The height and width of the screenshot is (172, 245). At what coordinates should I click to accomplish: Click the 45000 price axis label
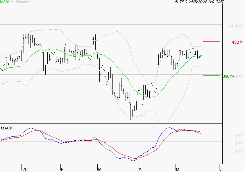click(236, 26)
